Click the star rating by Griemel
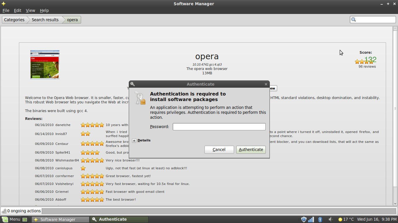This screenshot has width=398, height=223. [x=92, y=192]
